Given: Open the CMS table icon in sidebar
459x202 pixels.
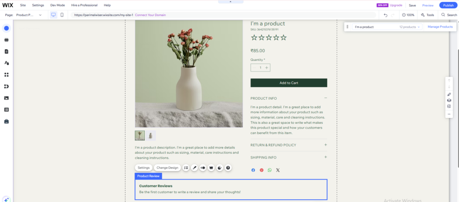Looking at the screenshot, I should coord(6,109).
